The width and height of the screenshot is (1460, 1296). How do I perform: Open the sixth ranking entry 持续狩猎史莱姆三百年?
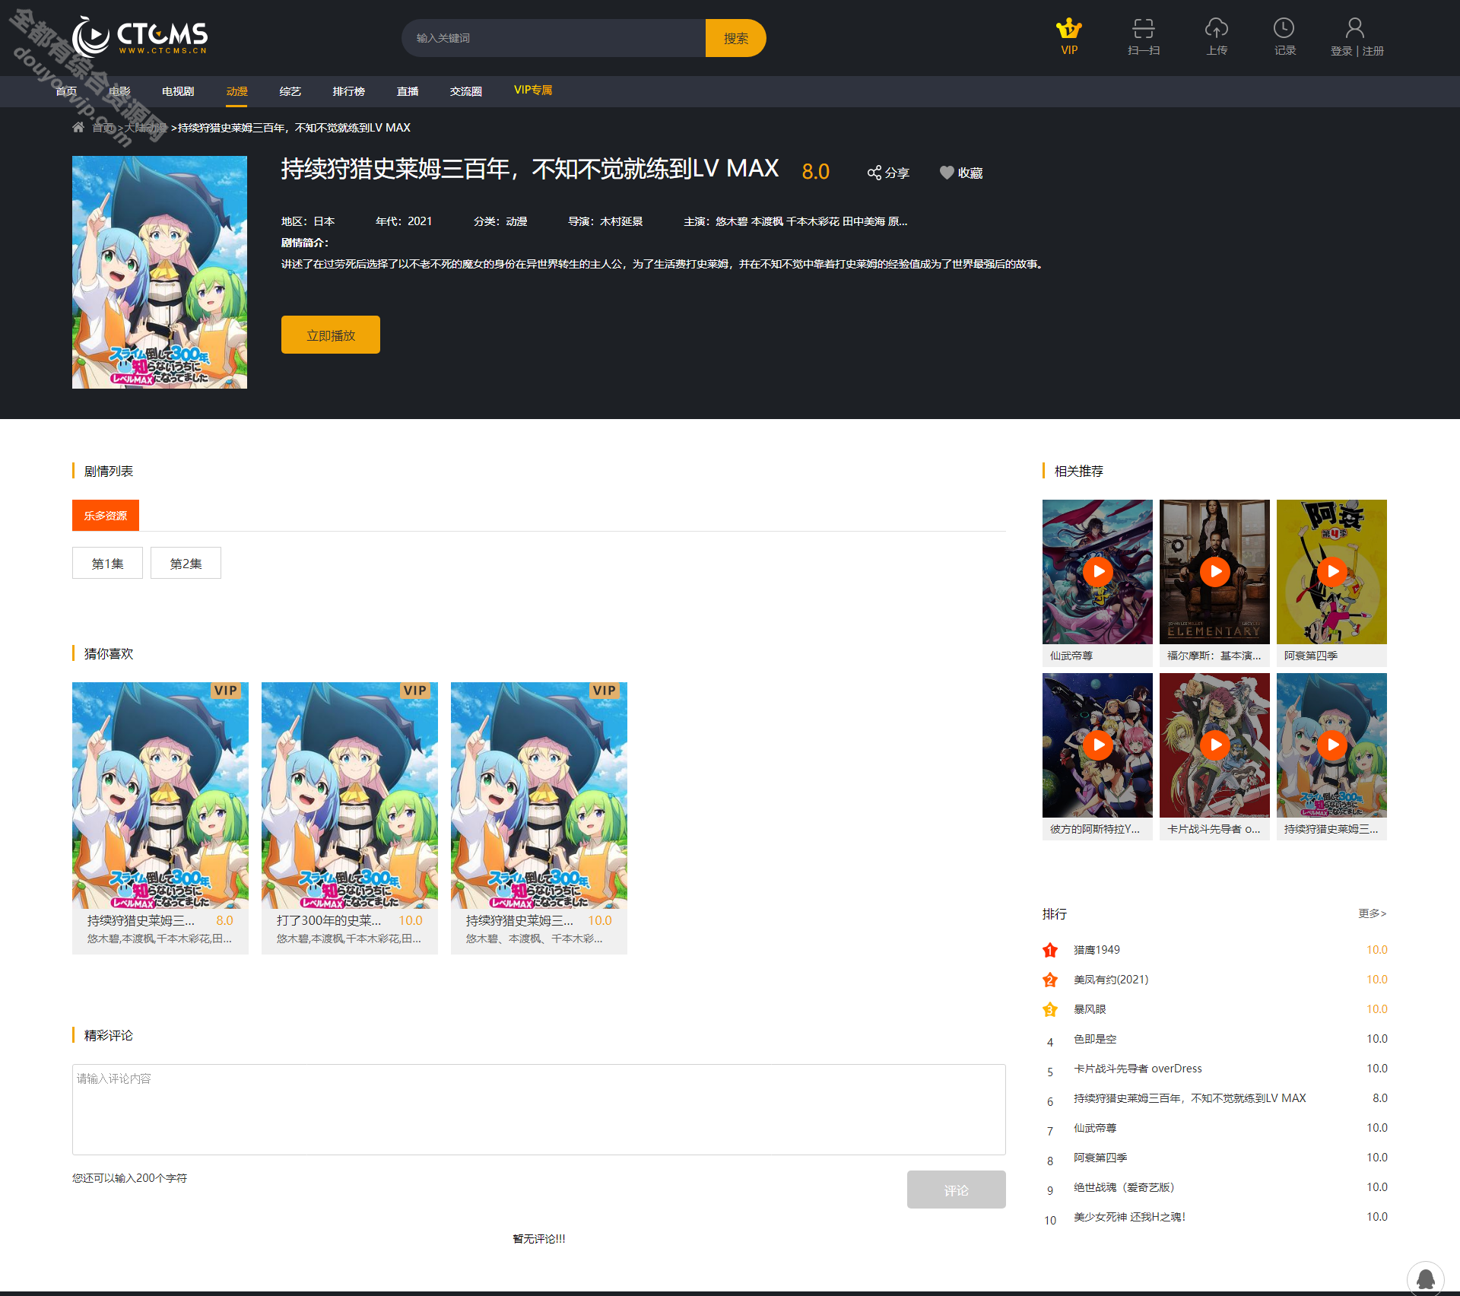[1189, 1098]
